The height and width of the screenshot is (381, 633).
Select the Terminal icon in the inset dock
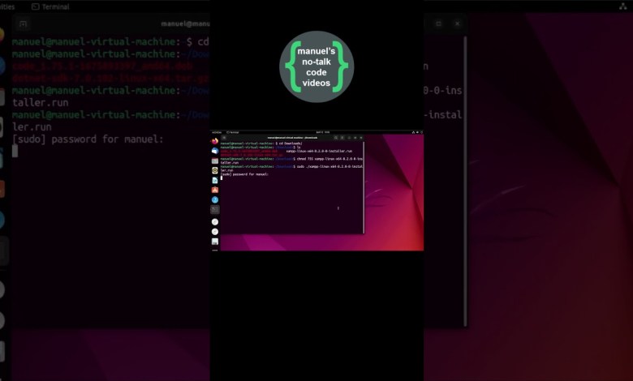(215, 209)
